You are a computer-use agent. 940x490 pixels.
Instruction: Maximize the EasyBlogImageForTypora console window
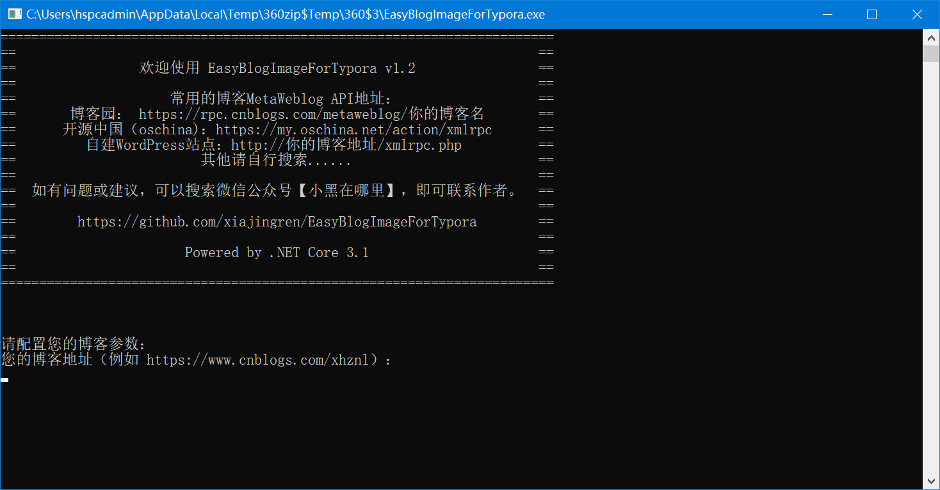pyautogui.click(x=871, y=14)
